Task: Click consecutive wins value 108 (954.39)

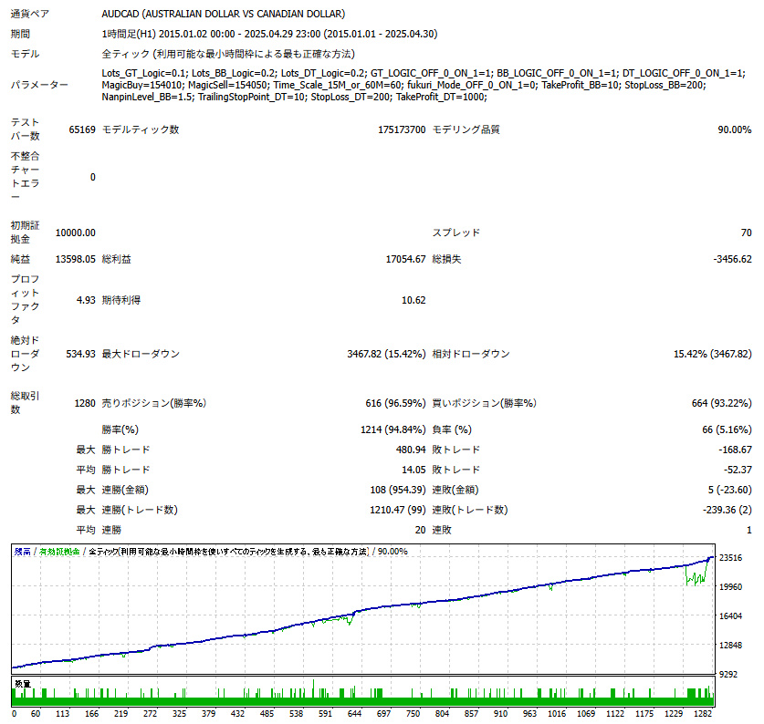Action: tap(398, 490)
